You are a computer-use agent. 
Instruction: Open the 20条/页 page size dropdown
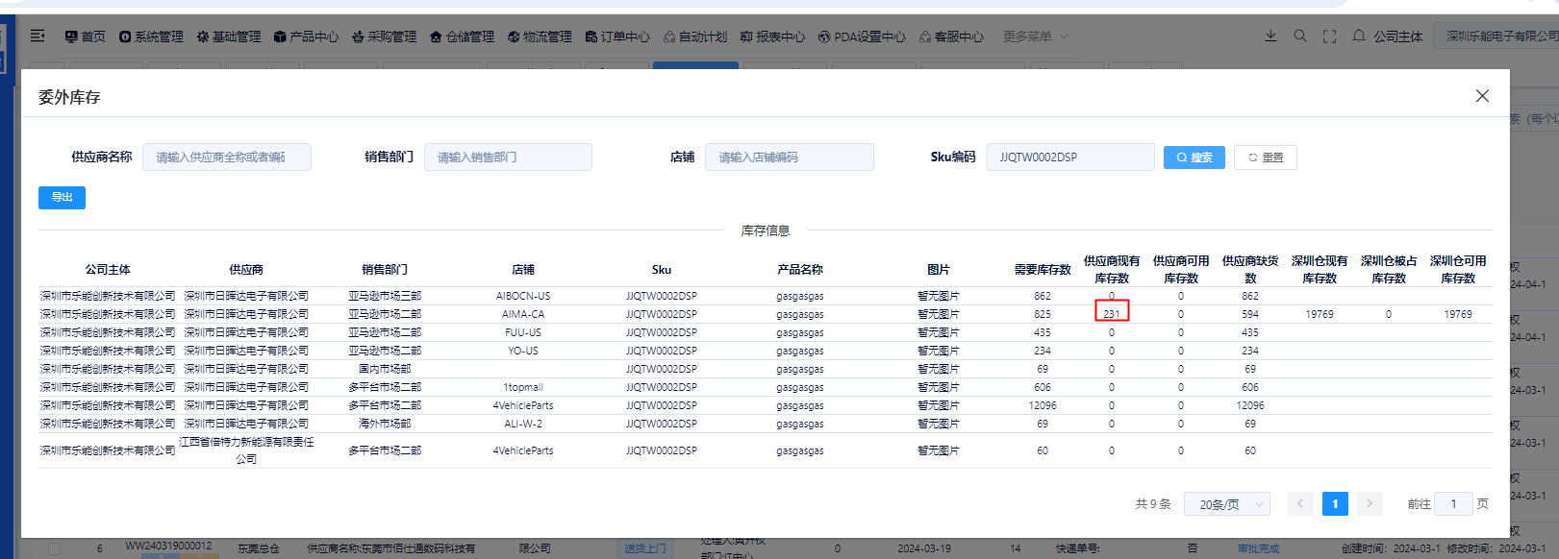coord(1227,504)
